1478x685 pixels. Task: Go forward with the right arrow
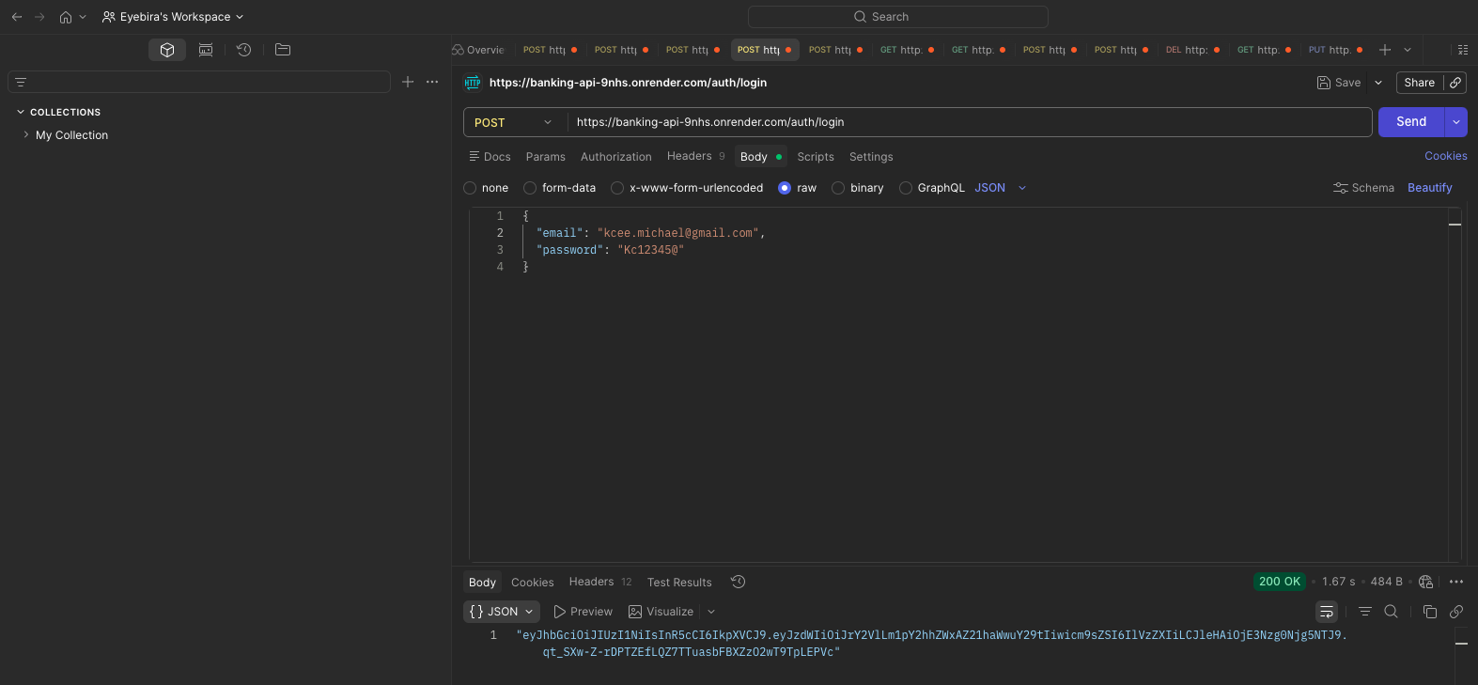pos(39,17)
